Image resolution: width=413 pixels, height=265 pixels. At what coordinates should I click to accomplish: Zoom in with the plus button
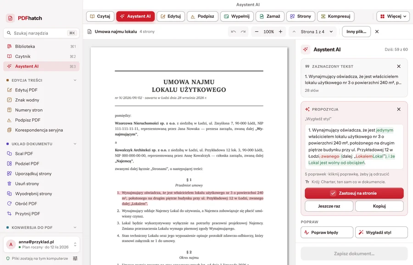point(280,32)
